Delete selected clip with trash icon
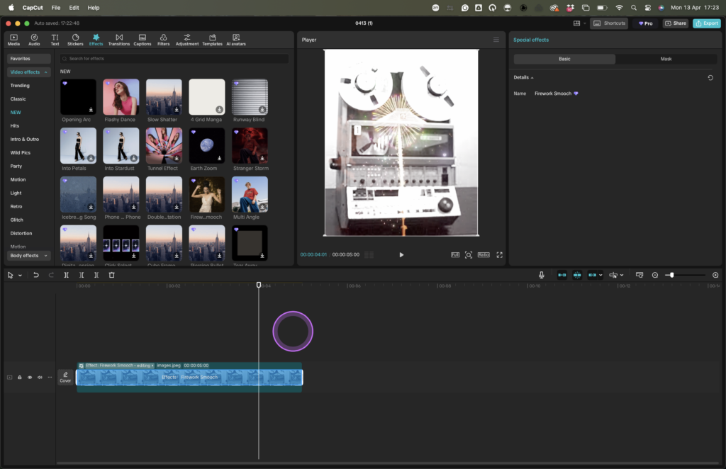The width and height of the screenshot is (726, 469). click(111, 275)
